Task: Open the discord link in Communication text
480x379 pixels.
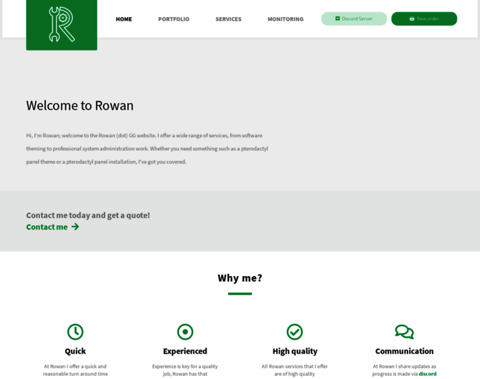Action: tap(428, 374)
